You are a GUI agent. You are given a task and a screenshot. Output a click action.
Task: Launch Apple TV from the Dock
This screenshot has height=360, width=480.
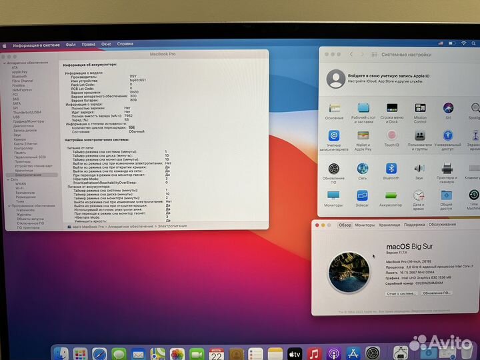295,354
